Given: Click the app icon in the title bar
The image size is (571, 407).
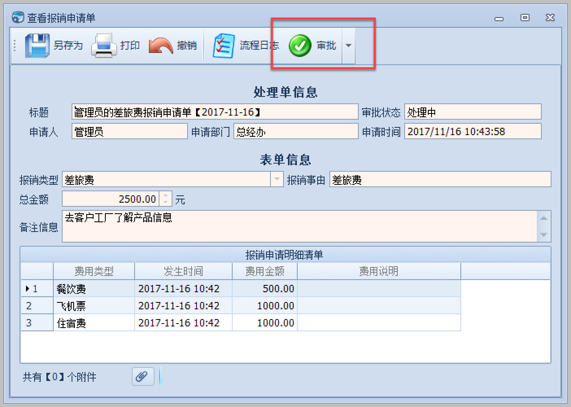Looking at the screenshot, I should click(x=18, y=18).
